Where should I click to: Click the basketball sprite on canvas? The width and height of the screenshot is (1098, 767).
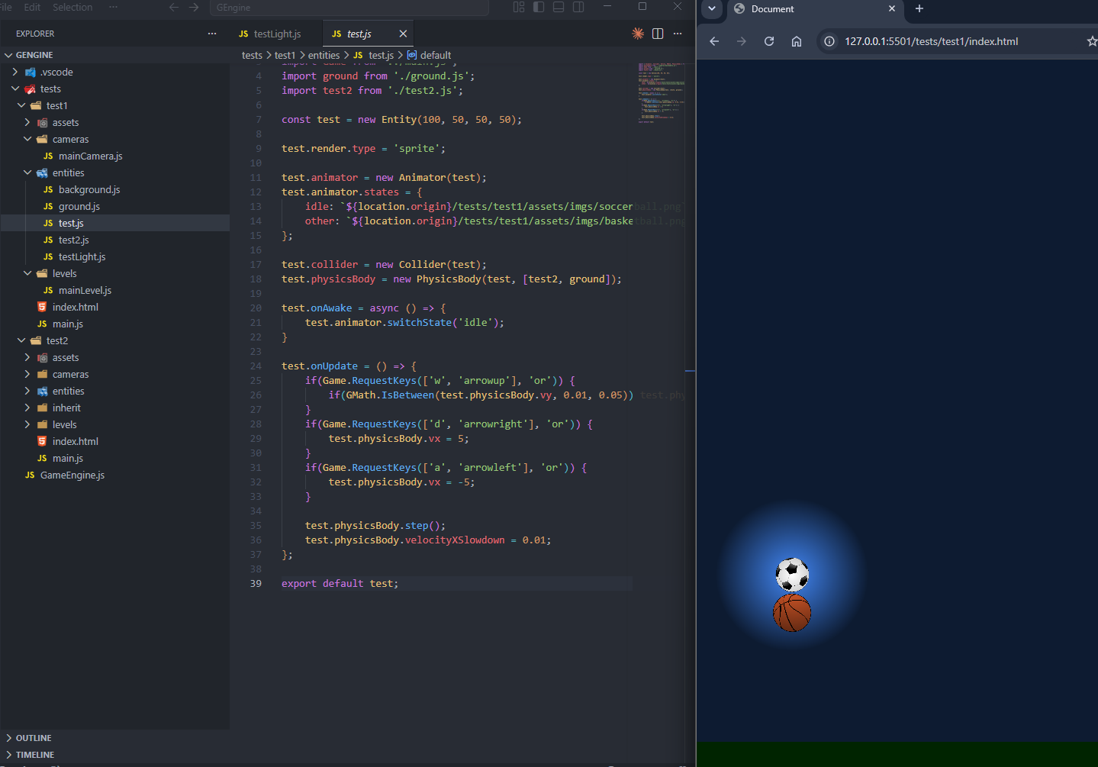pos(792,613)
